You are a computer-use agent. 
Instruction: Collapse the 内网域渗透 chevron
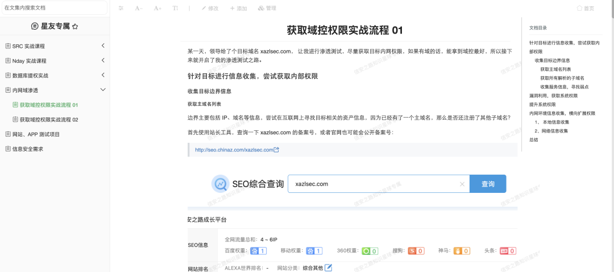click(x=103, y=90)
